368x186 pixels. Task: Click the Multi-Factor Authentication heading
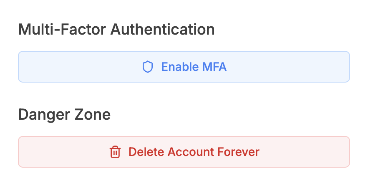coord(116,30)
